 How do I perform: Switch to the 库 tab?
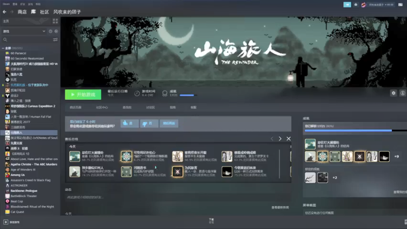point(33,12)
